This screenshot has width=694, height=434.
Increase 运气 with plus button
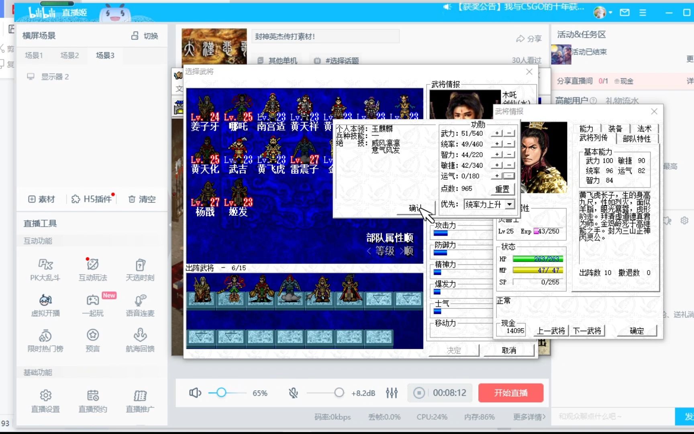[x=497, y=176]
